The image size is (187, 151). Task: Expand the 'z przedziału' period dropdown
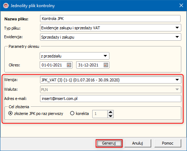click(x=105, y=56)
